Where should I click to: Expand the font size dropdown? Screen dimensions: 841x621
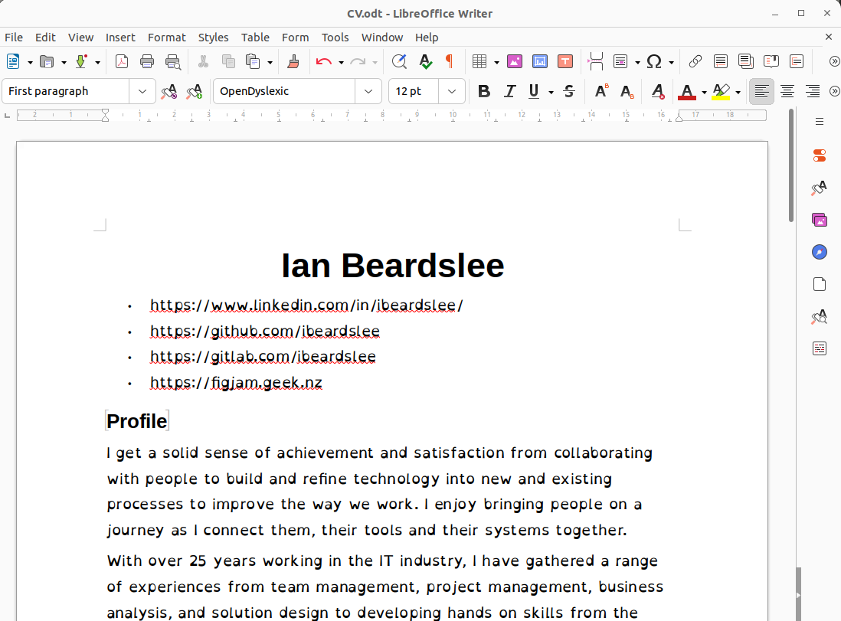point(452,91)
